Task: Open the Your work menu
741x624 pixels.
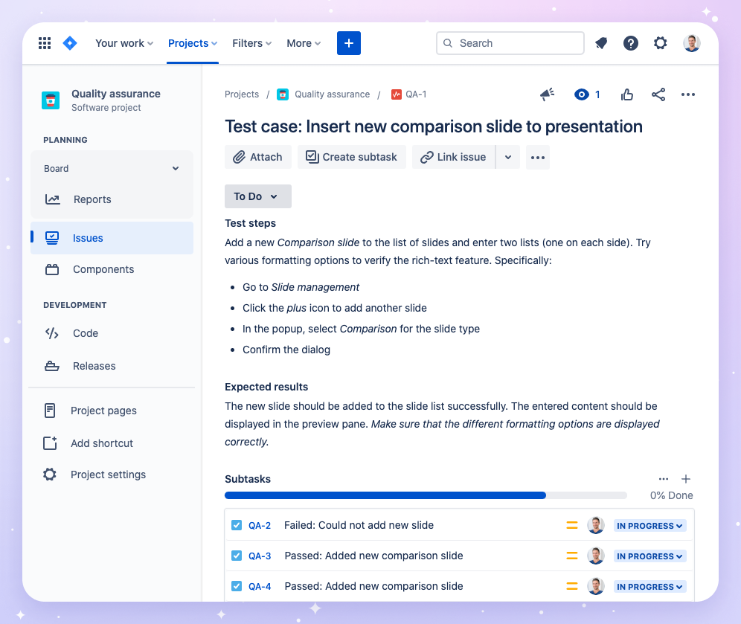Action: pos(124,43)
